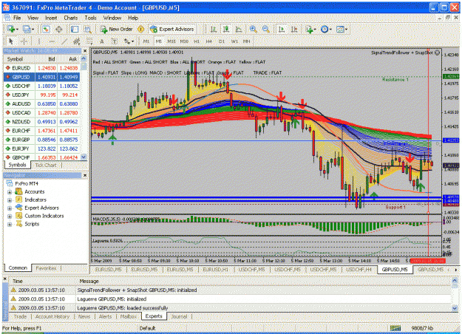This screenshot has height=334, width=462.
Task: Click the yellow MetaEditor diamond icon
Action: [141, 29]
